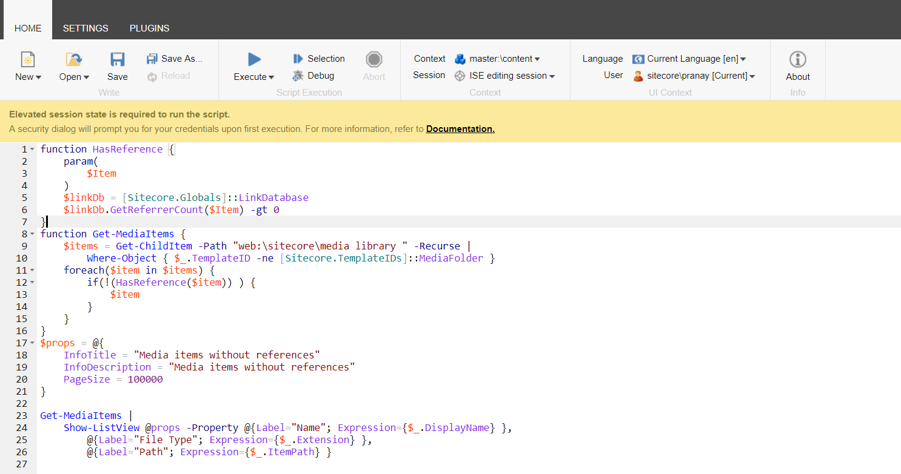
Task: Click the About button label
Action: pyautogui.click(x=798, y=77)
